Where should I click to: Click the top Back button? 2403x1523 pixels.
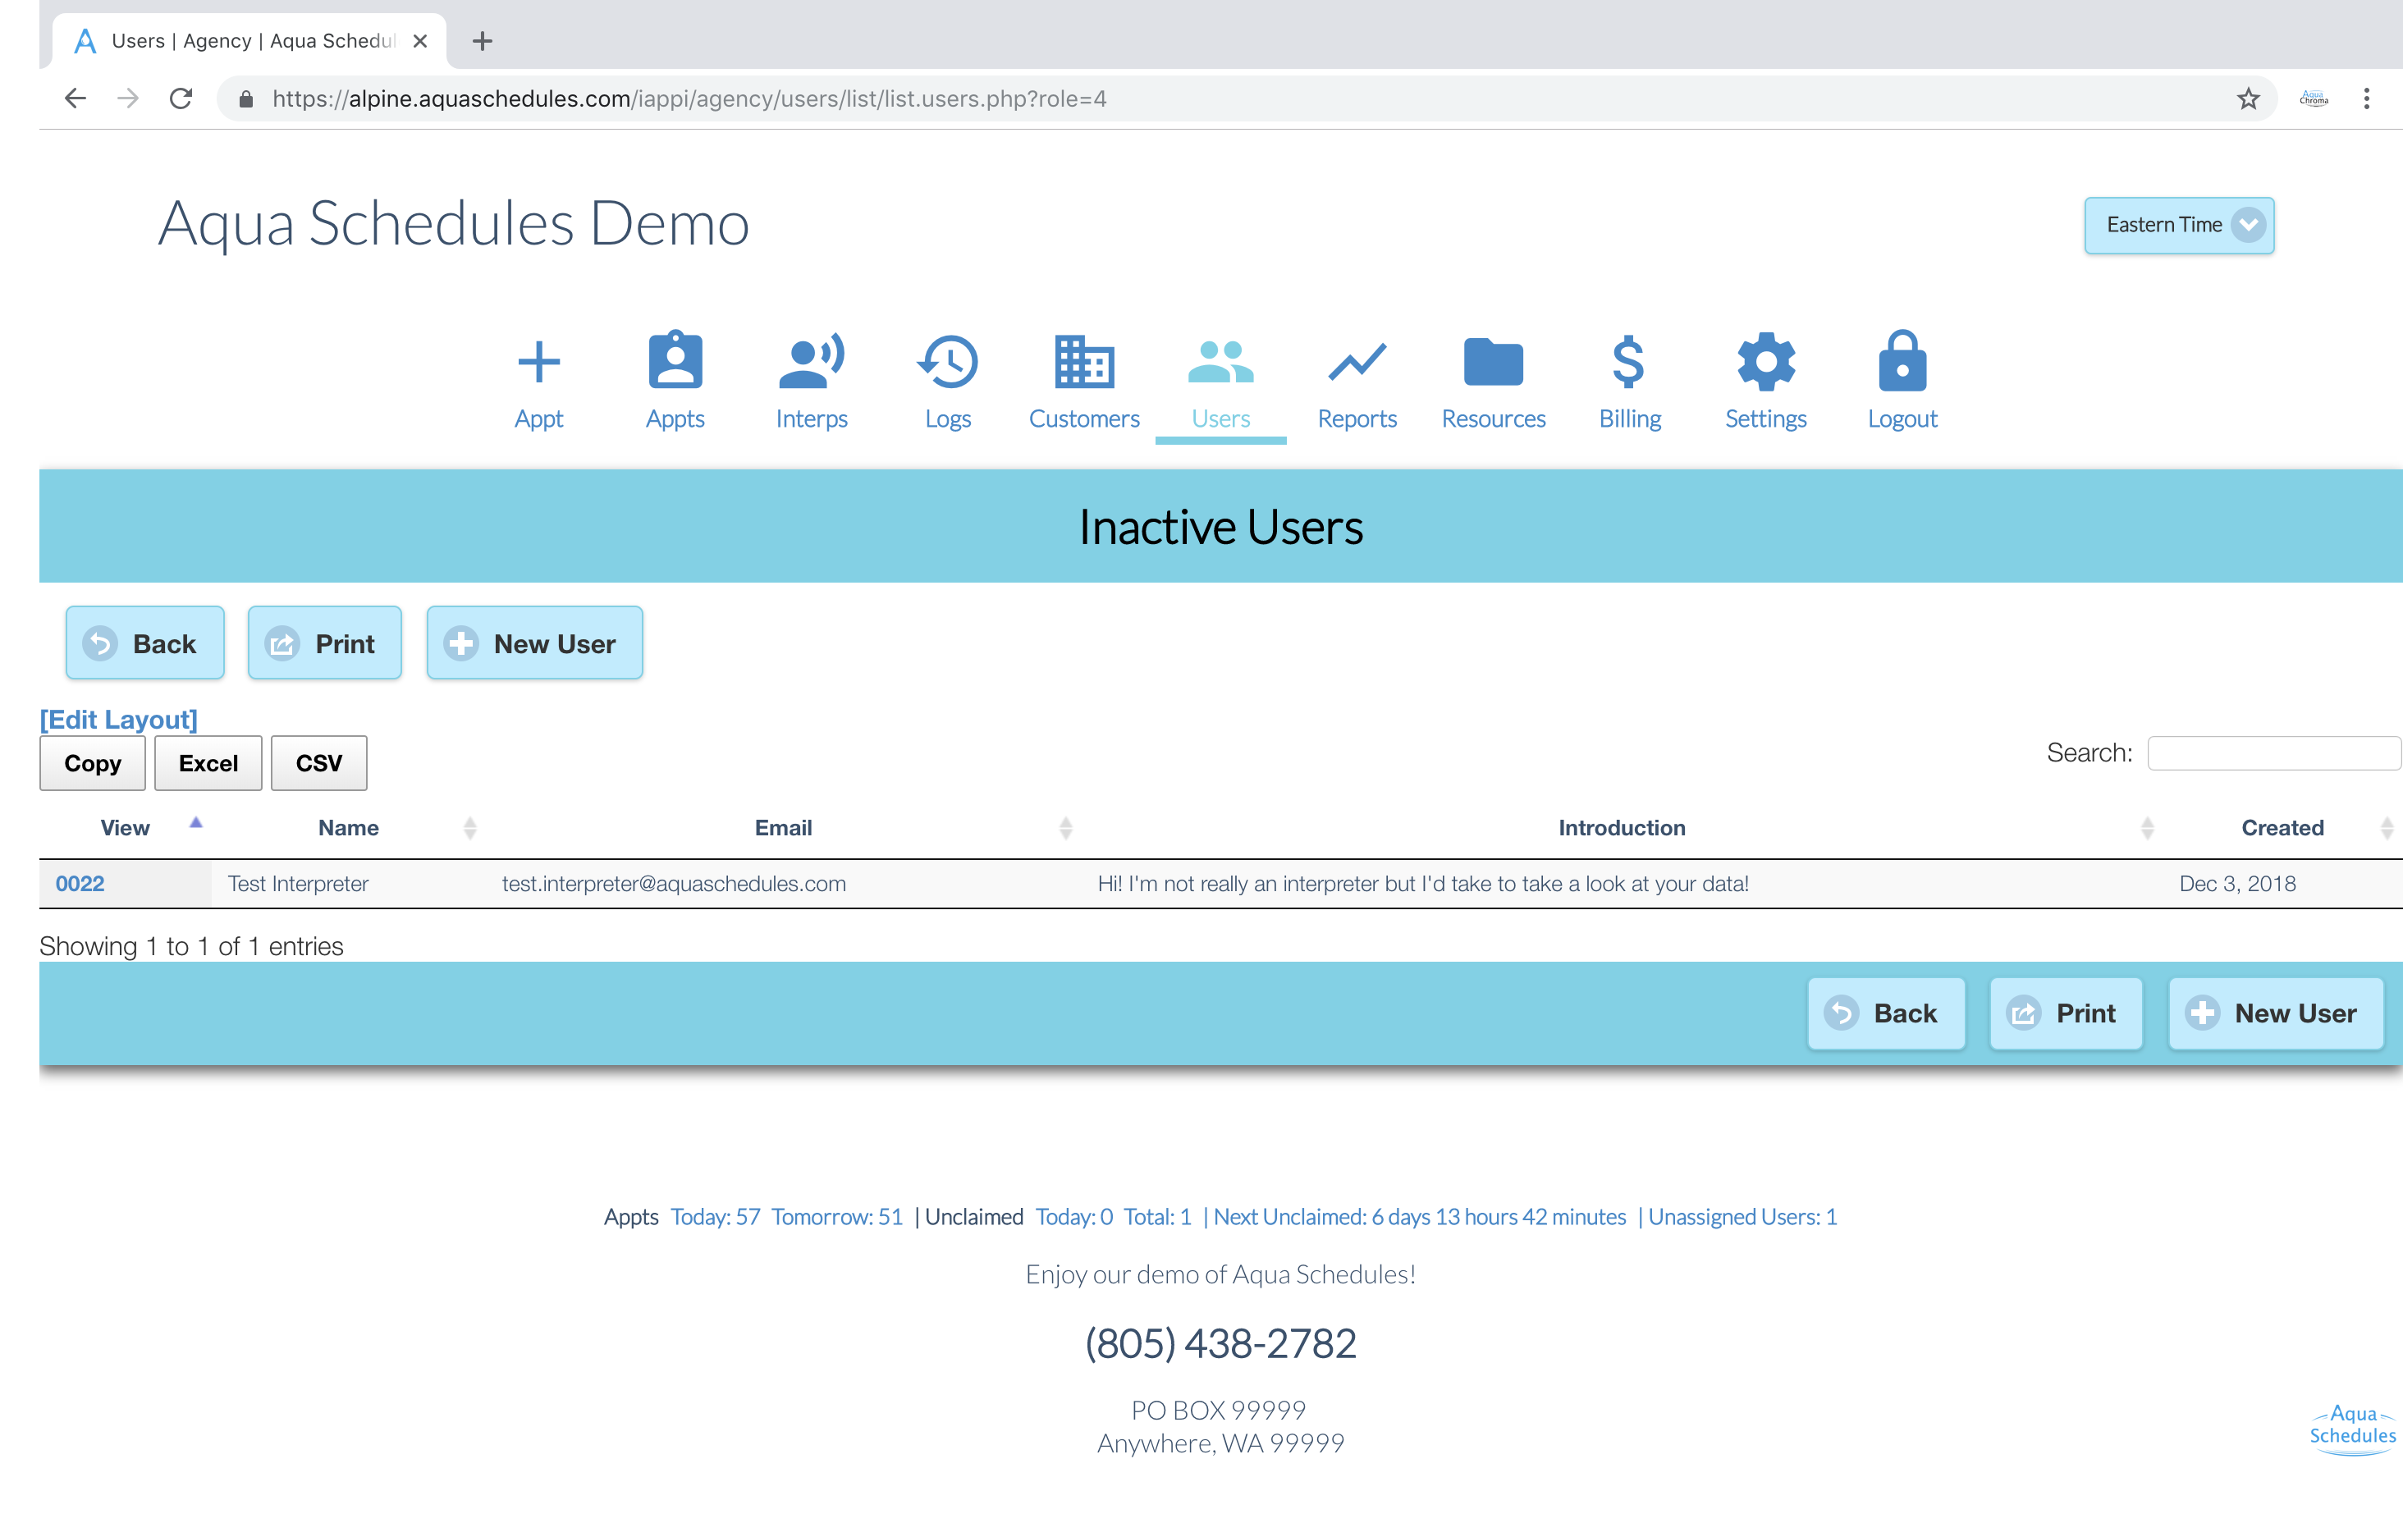pos(144,643)
